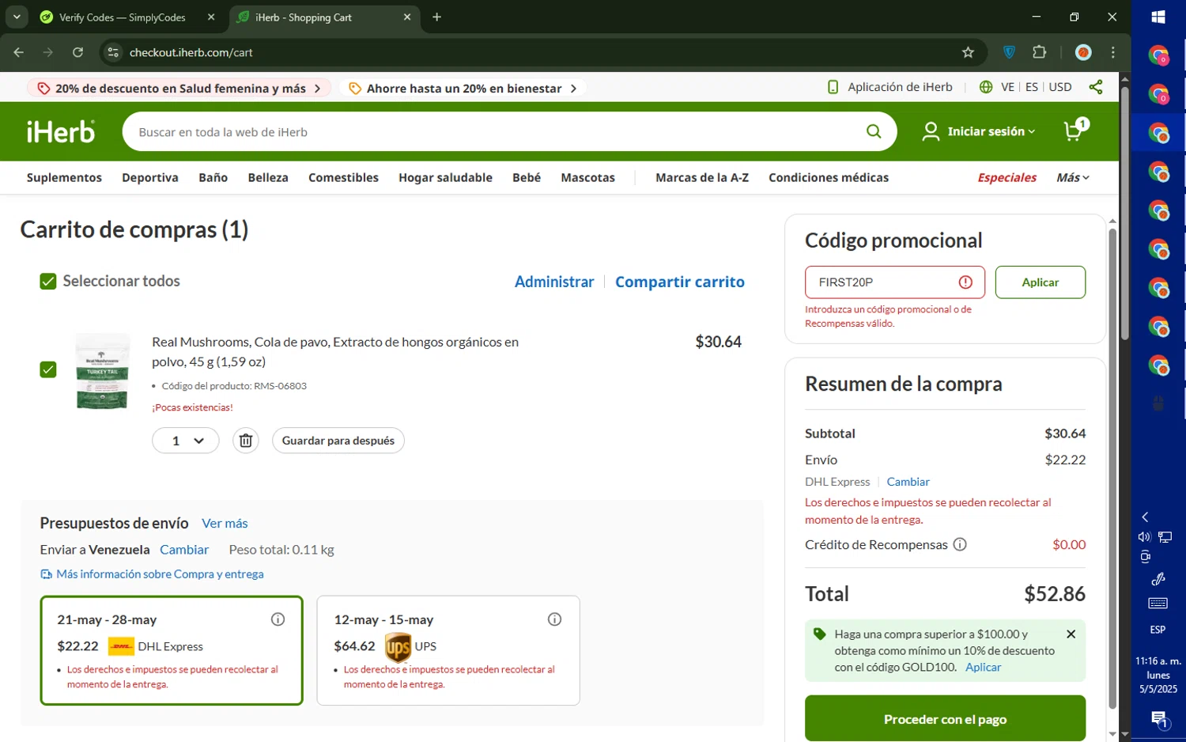The height and width of the screenshot is (742, 1186).
Task: Click the browser address bar URL
Action: (x=191, y=52)
